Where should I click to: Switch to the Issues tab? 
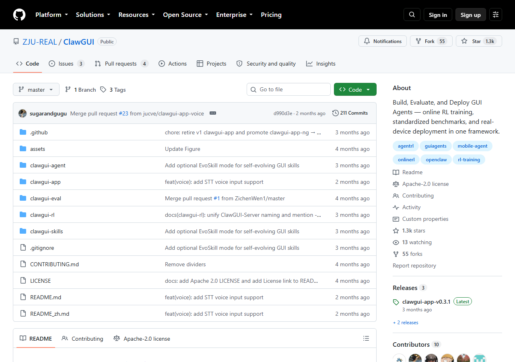tap(66, 64)
